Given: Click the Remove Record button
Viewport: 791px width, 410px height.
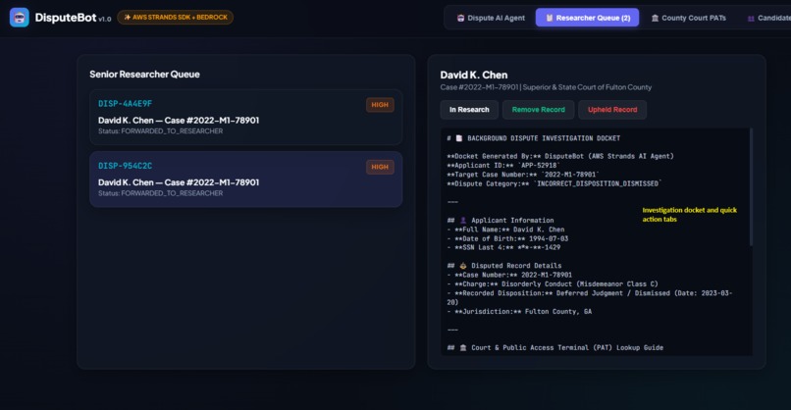Looking at the screenshot, I should pos(538,110).
